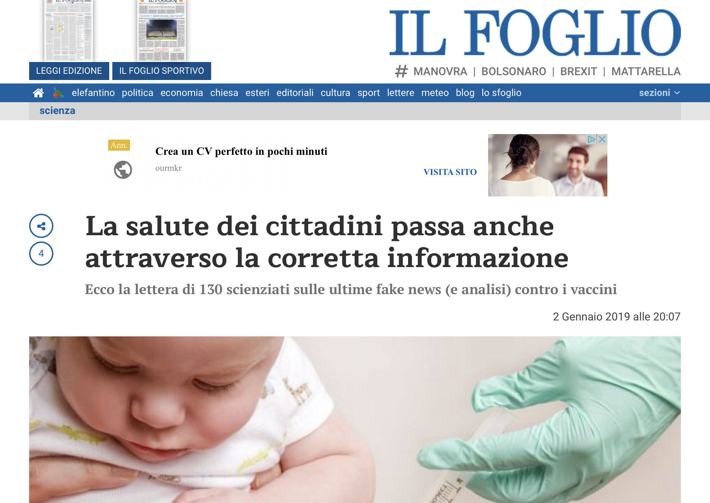The height and width of the screenshot is (503, 710).
Task: Visit the advertiser via VISITA SITO
Action: [450, 172]
